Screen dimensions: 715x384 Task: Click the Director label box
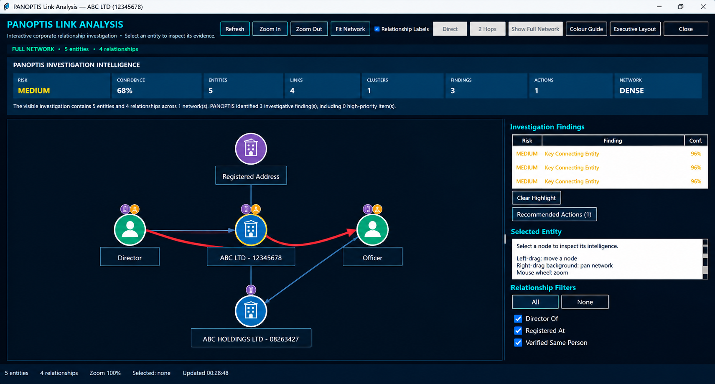tap(130, 257)
